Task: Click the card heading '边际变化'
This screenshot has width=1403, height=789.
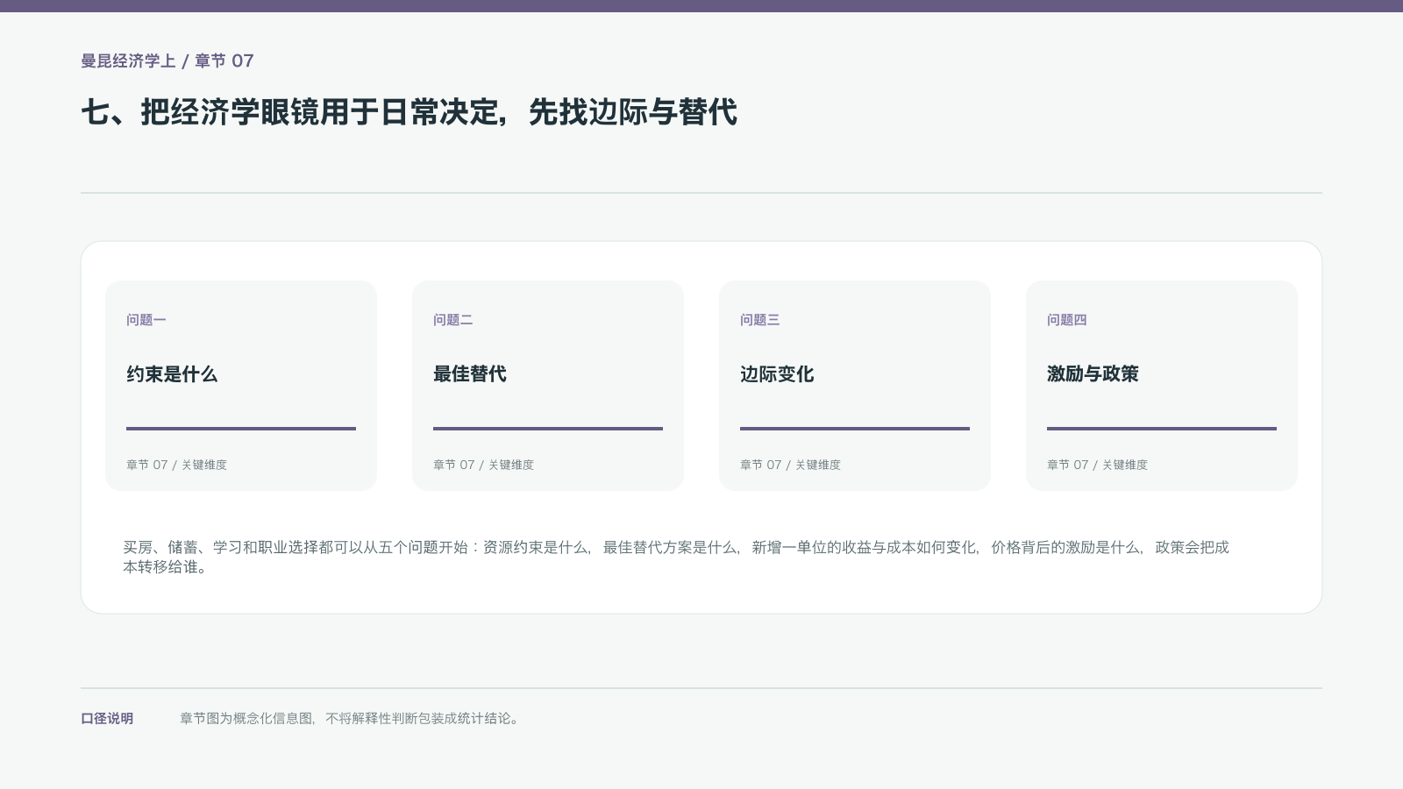Action: 777,374
